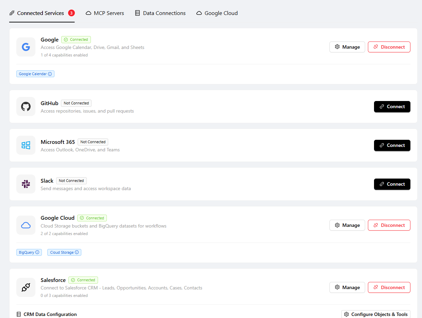This screenshot has width=422, height=318.
Task: Connect the GitHub service
Action: pos(392,106)
